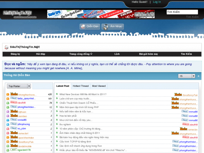Open top poster khongthenhuva... profile
The height and width of the screenshot is (153, 204).
click(27, 95)
